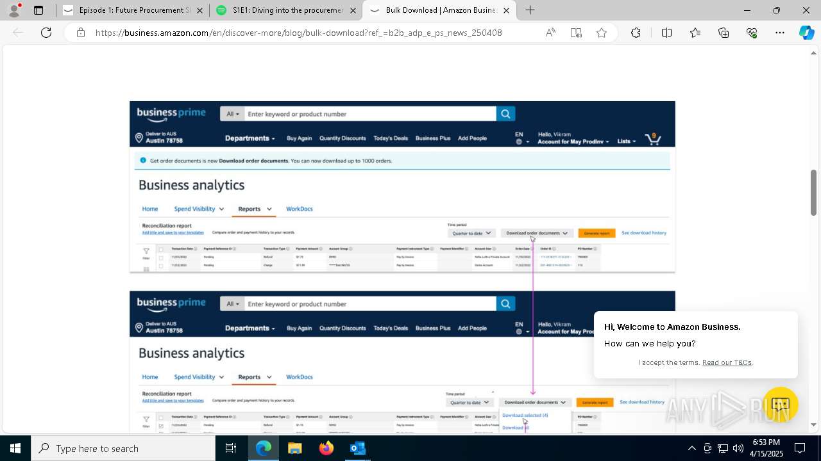821x461 pixels.
Task: Click the screenshot with the 1000 orders banner
Action: 402,187
